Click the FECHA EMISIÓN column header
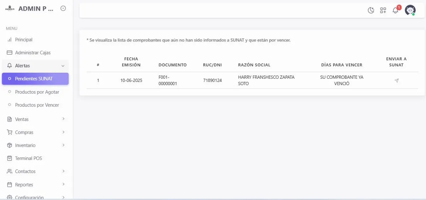Image resolution: width=426 pixels, height=200 pixels. point(131,62)
